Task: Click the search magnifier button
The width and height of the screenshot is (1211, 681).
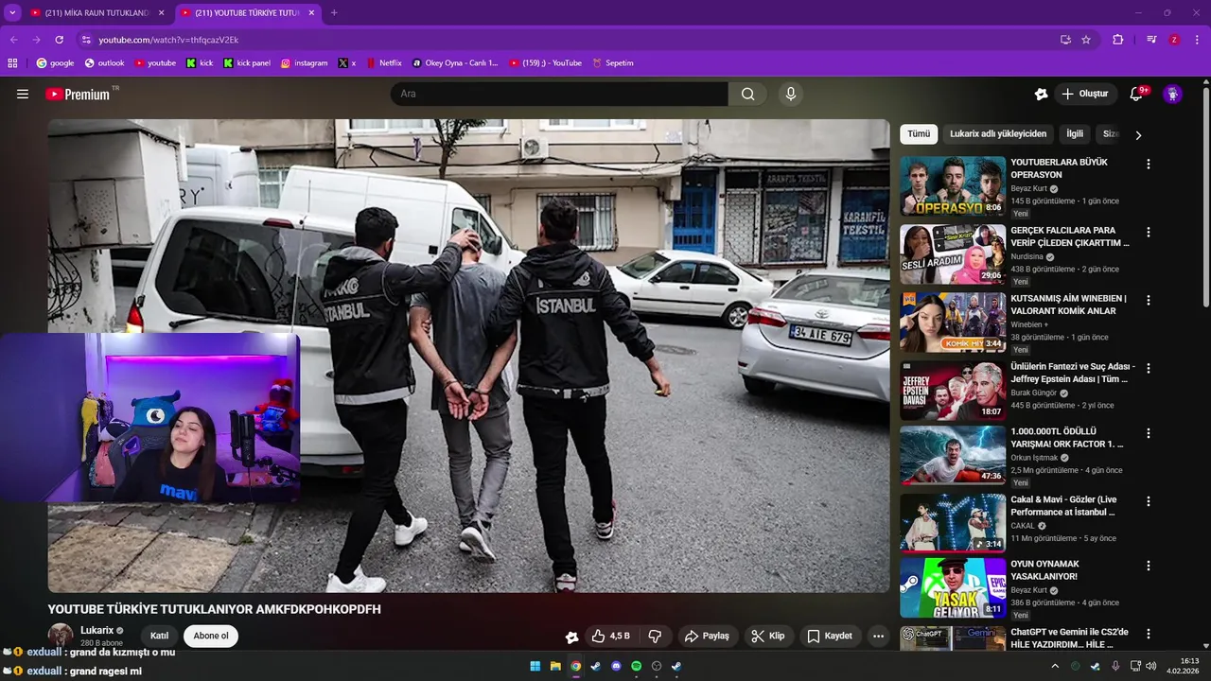Action: (747, 94)
